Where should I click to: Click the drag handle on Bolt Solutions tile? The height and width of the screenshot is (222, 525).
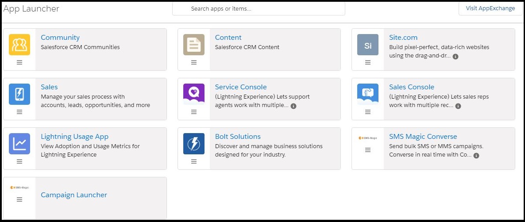(x=194, y=161)
